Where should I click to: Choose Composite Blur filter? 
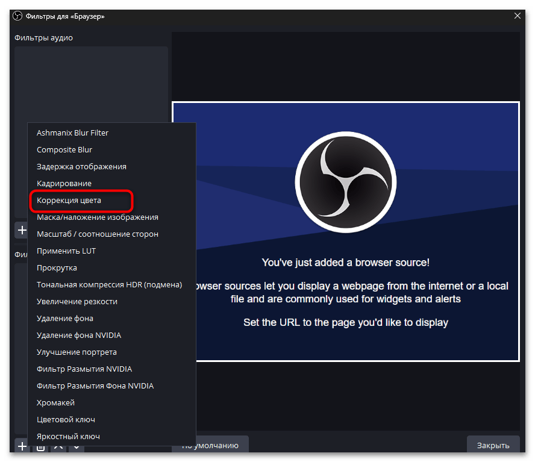(x=64, y=149)
